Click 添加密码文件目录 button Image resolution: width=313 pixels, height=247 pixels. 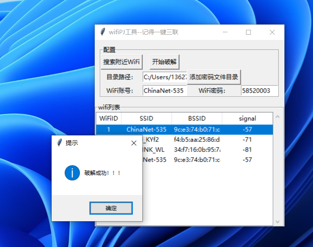214,77
